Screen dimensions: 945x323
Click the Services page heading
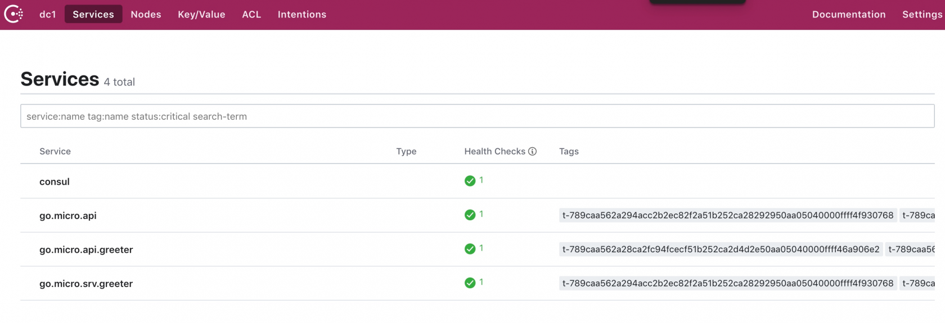(60, 79)
